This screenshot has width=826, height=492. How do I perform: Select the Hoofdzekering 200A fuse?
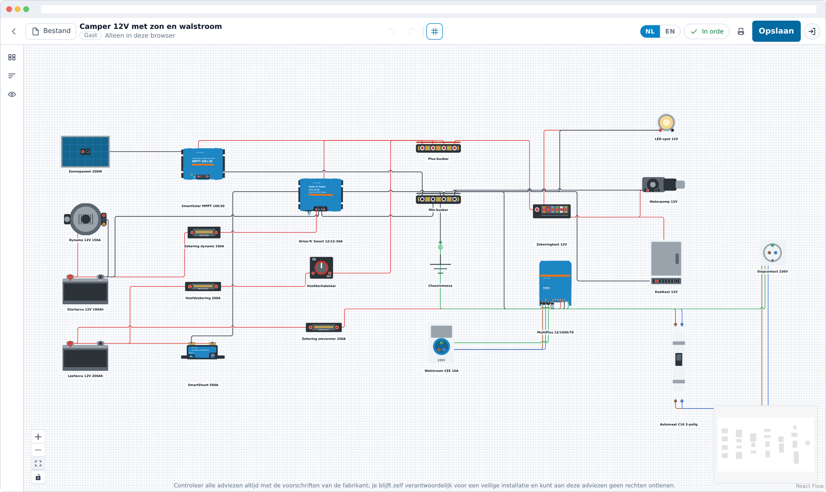click(203, 287)
